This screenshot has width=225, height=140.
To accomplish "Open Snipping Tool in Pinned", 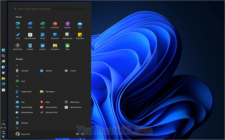I will coord(67,36).
